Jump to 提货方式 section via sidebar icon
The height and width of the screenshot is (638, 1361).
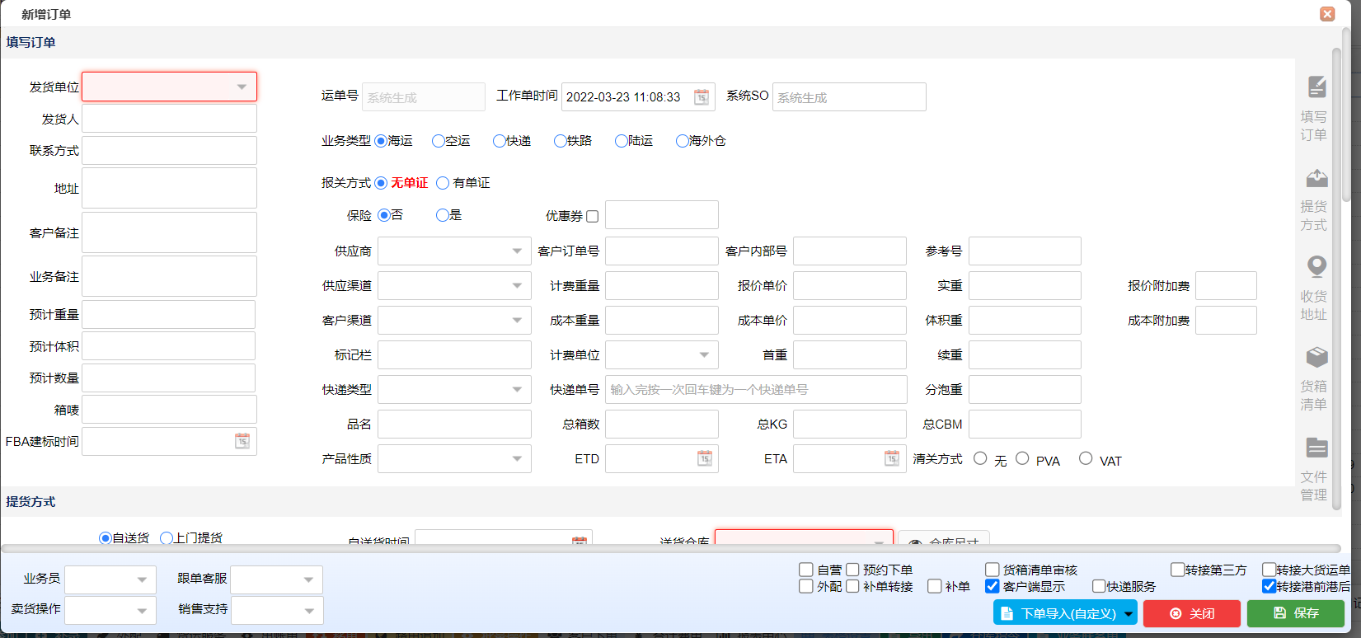pyautogui.click(x=1316, y=178)
